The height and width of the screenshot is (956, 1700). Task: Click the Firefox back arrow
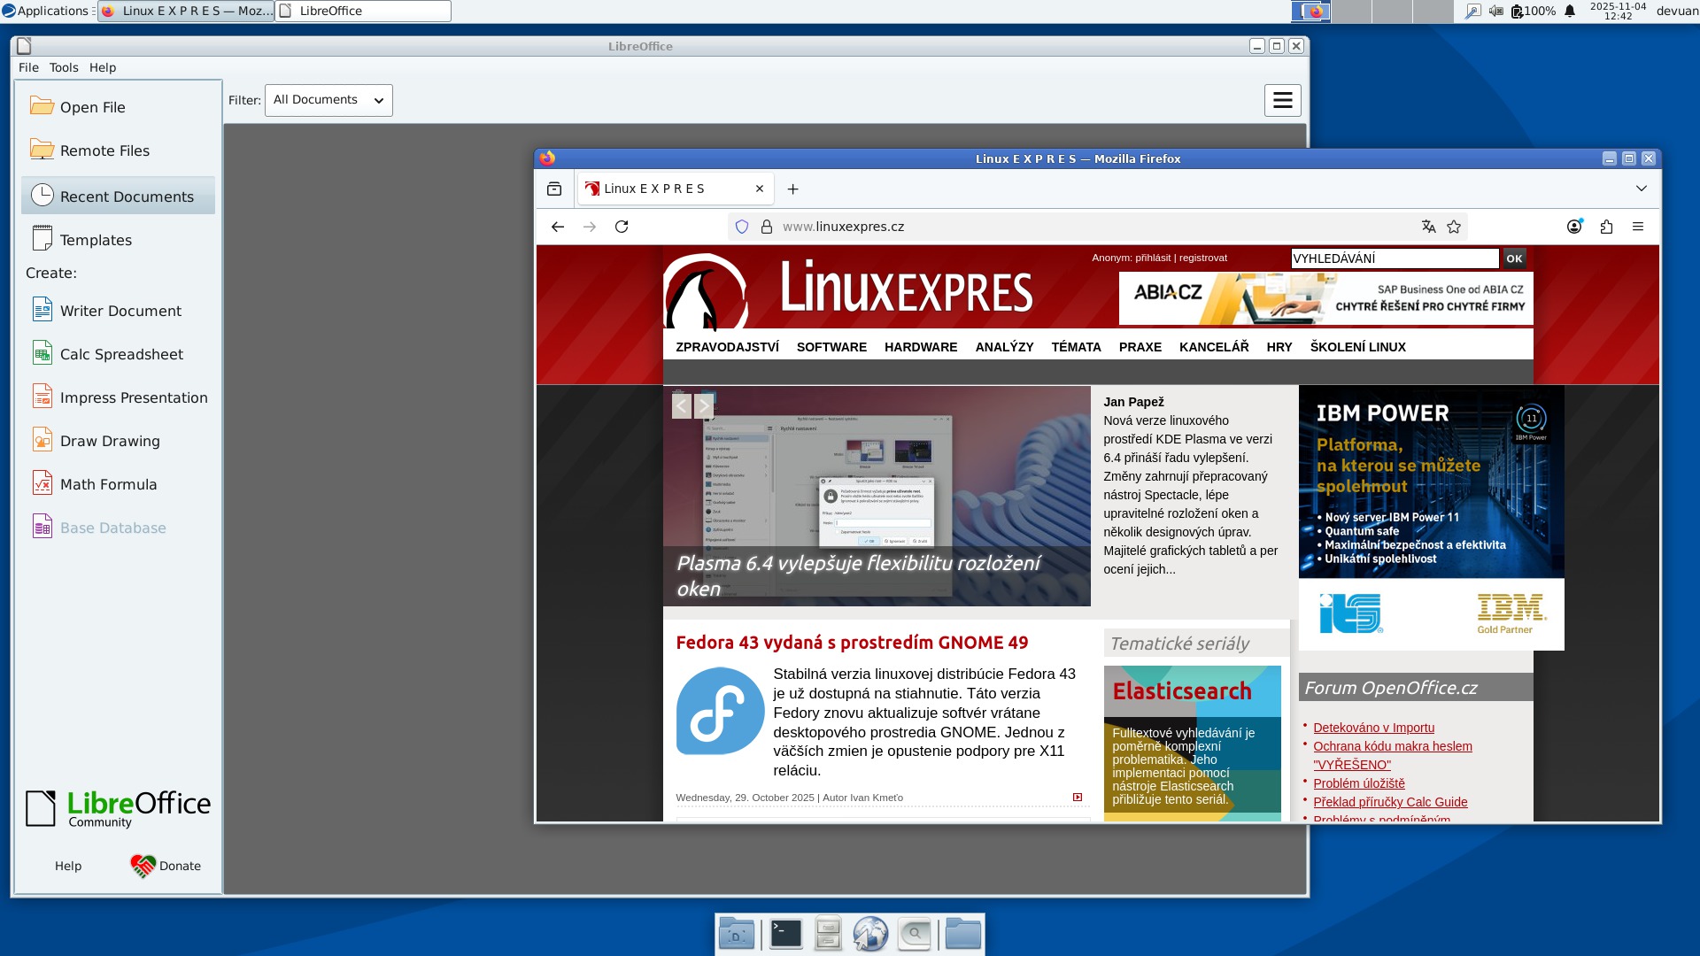tap(557, 227)
